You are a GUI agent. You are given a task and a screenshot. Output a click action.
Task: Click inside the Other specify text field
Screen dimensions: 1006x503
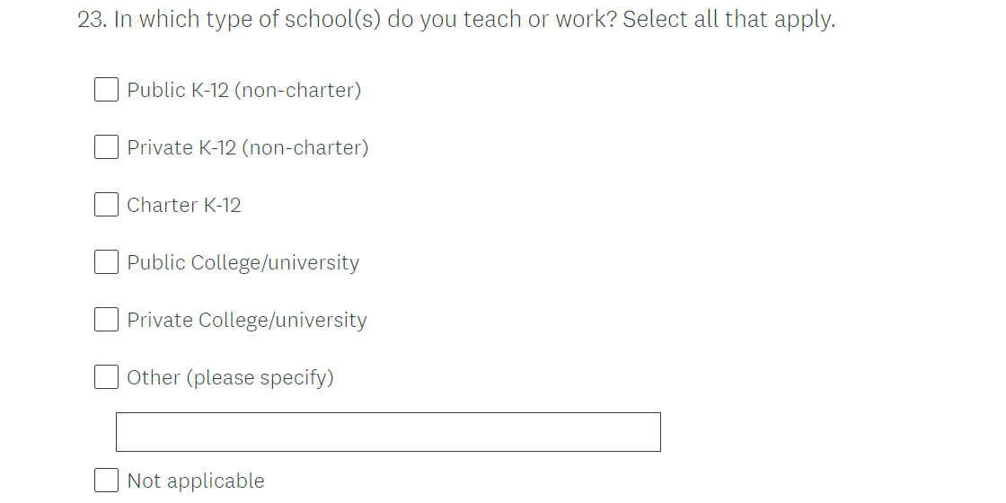[x=388, y=432]
